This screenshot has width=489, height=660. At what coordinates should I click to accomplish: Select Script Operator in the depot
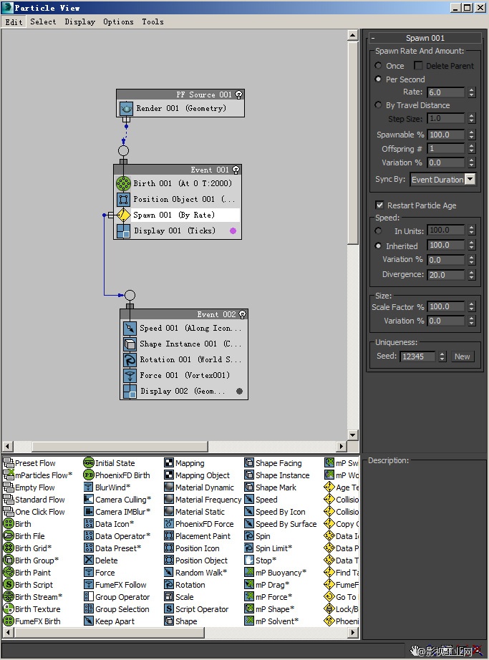coord(196,609)
